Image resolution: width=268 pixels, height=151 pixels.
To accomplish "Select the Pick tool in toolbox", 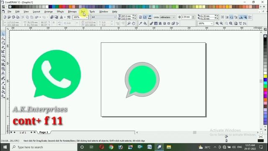I will pos(3,34).
